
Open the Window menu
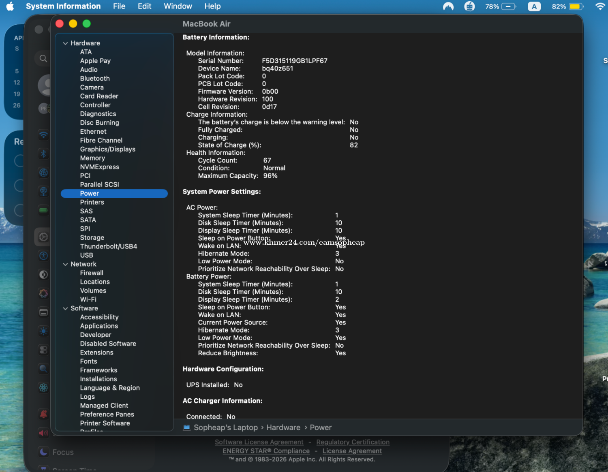point(178,6)
